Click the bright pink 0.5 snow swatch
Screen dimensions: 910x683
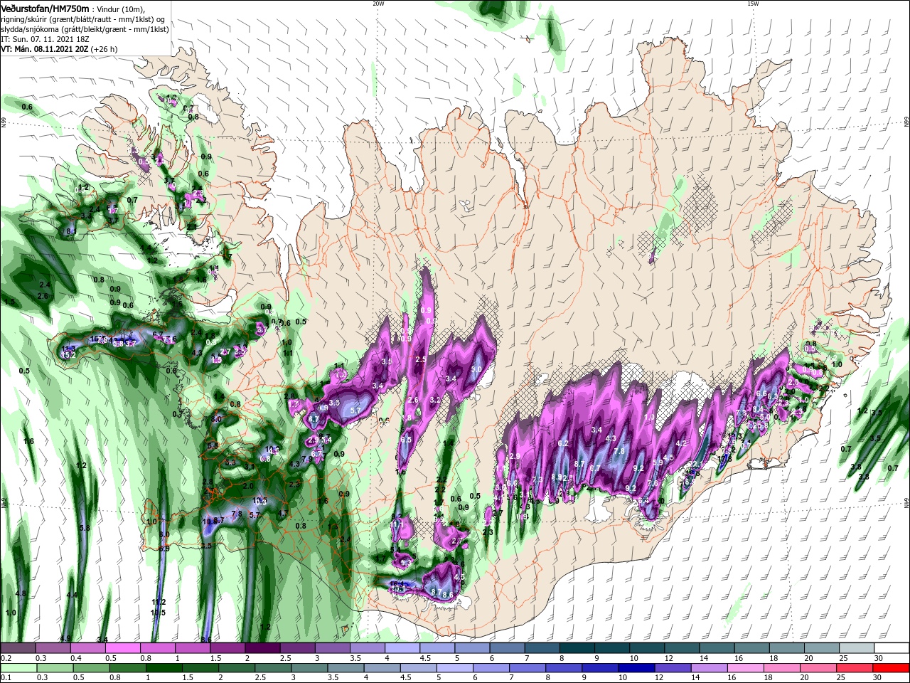122,648
